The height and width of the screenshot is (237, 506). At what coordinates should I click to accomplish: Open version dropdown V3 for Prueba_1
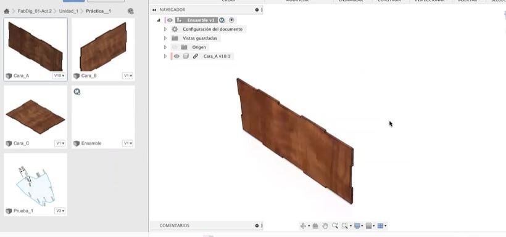[x=60, y=211]
